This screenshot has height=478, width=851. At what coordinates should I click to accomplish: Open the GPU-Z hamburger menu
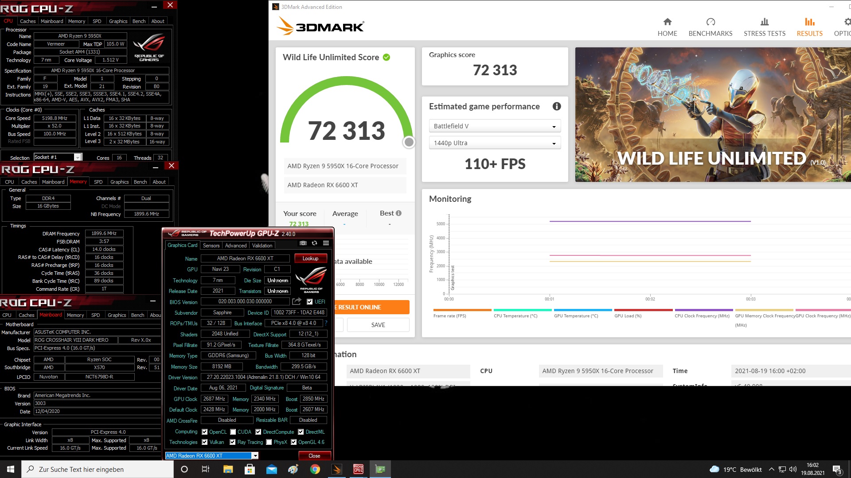coord(326,243)
